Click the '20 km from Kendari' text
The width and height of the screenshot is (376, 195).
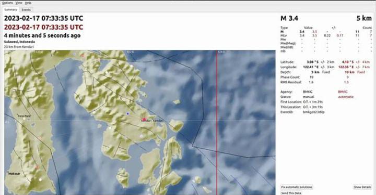[x=19, y=47]
